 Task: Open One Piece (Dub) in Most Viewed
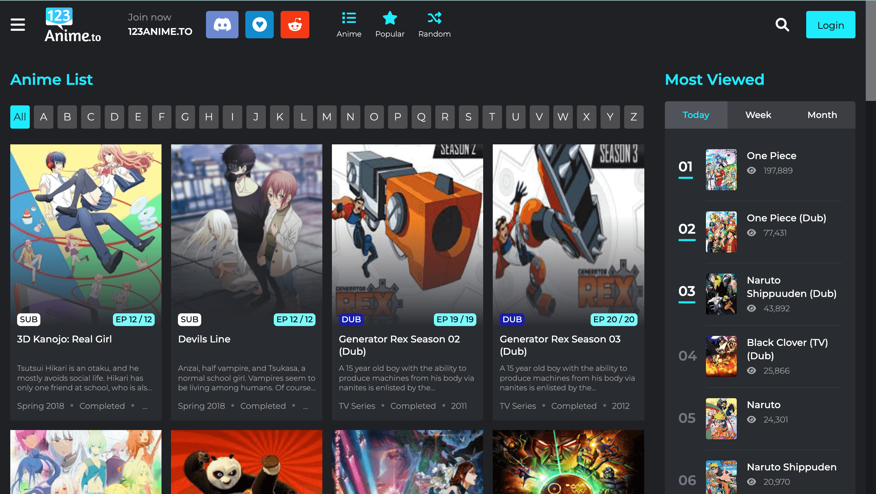[786, 218]
